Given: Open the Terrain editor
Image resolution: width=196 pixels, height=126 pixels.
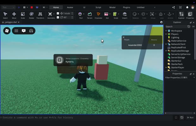Looking at the screenshot, I should (x=90, y=15).
